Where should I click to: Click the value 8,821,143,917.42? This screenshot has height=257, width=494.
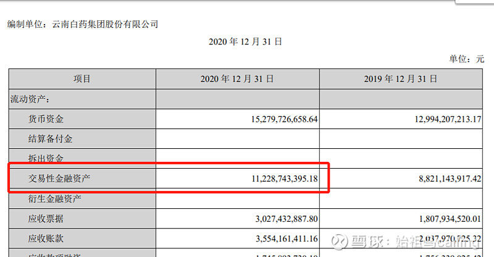click(x=450, y=179)
